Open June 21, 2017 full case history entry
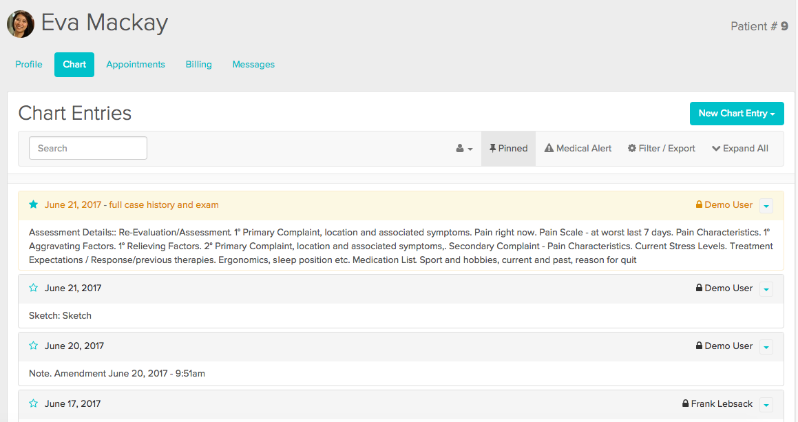The height and width of the screenshot is (422, 798). [x=132, y=204]
